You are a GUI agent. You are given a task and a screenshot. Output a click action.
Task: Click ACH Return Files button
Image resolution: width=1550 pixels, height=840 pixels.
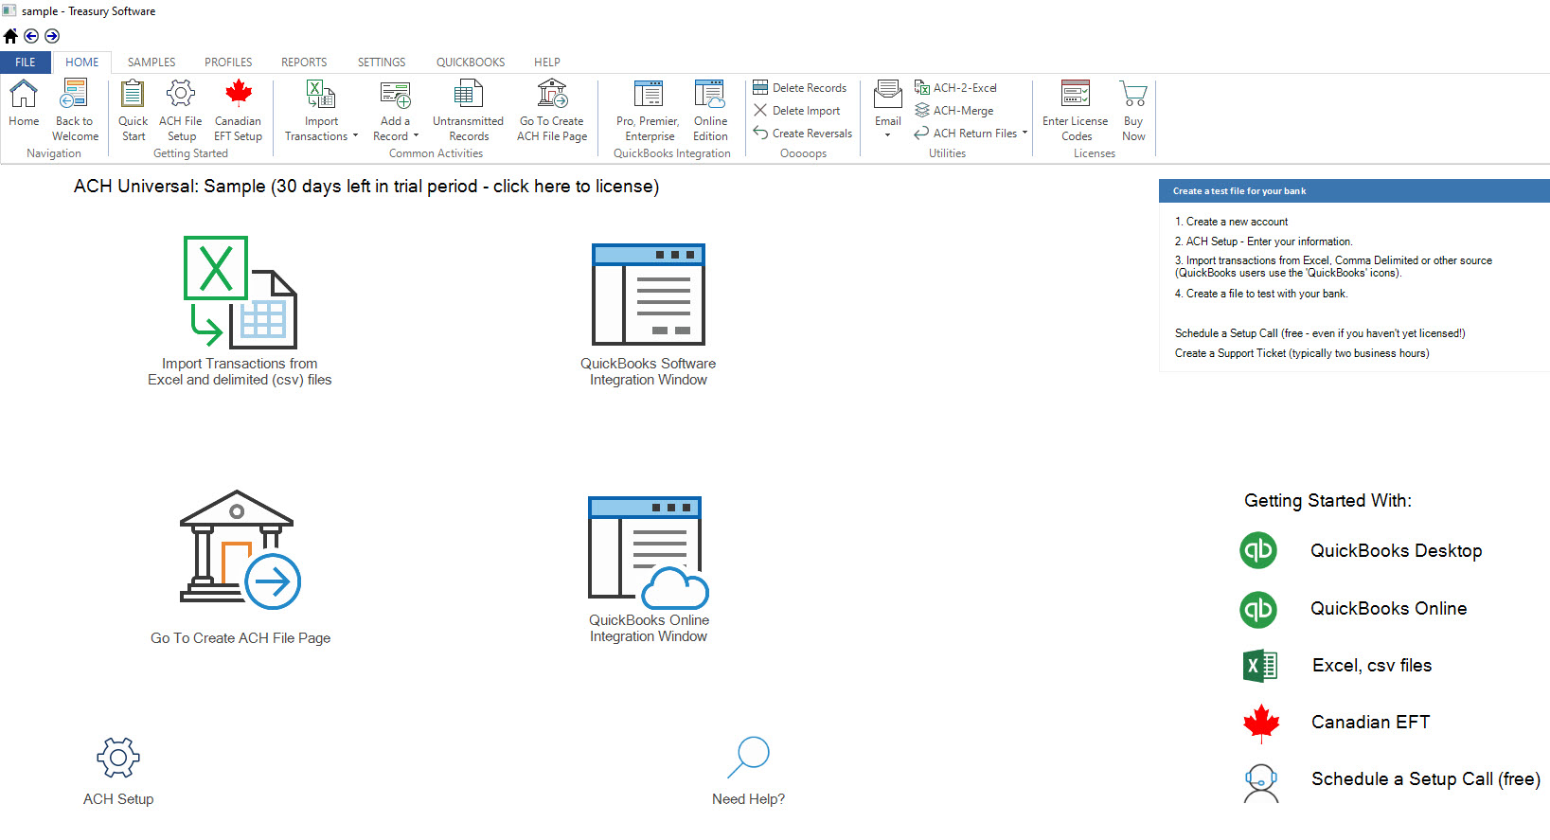click(x=966, y=134)
